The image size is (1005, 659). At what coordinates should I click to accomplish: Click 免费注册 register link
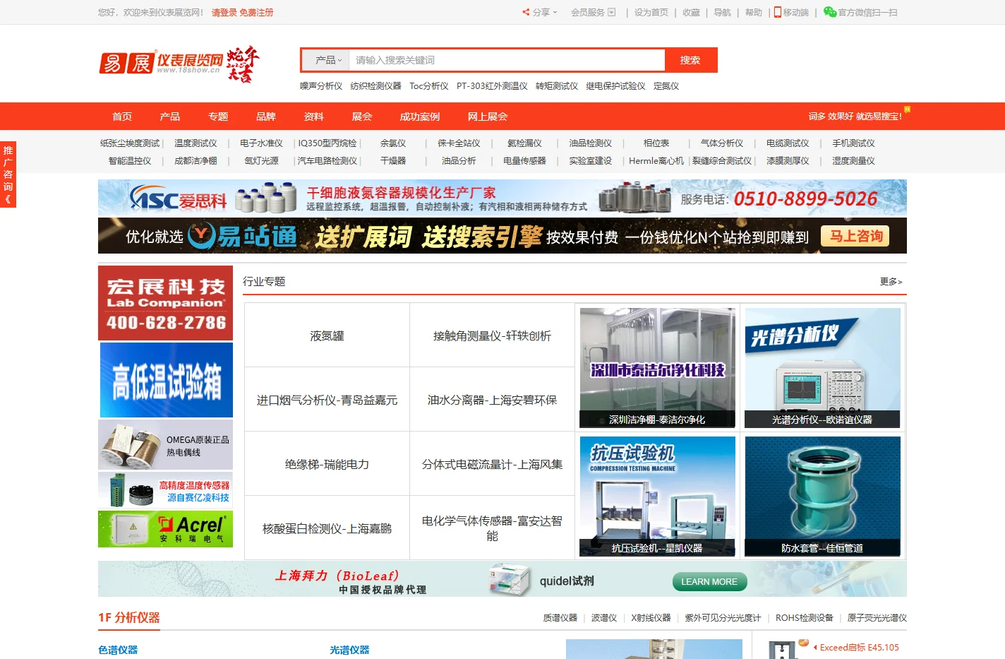tap(256, 13)
